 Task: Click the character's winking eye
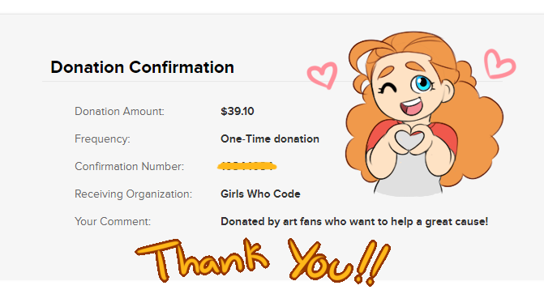388,88
